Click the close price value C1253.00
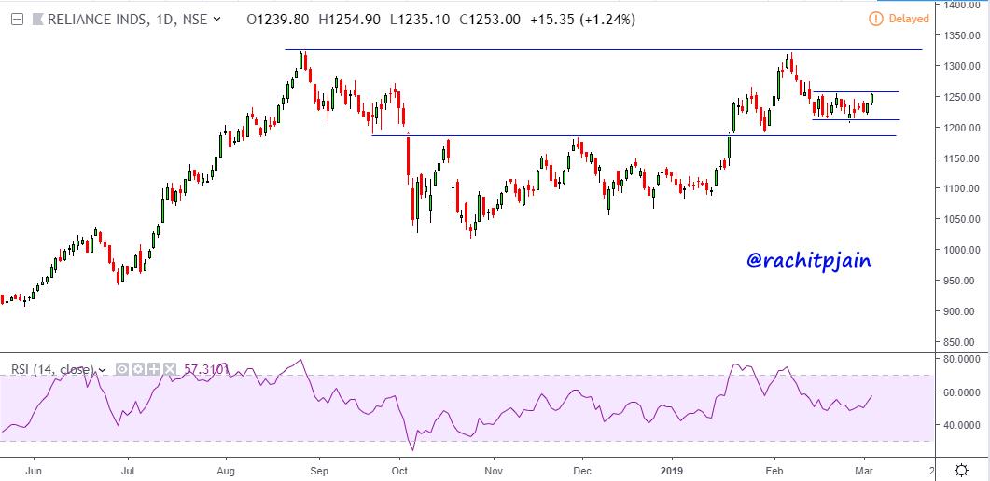This screenshot has width=990, height=481. click(491, 20)
